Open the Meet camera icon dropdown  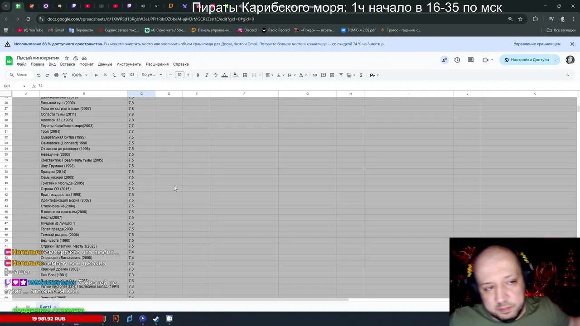pos(488,60)
